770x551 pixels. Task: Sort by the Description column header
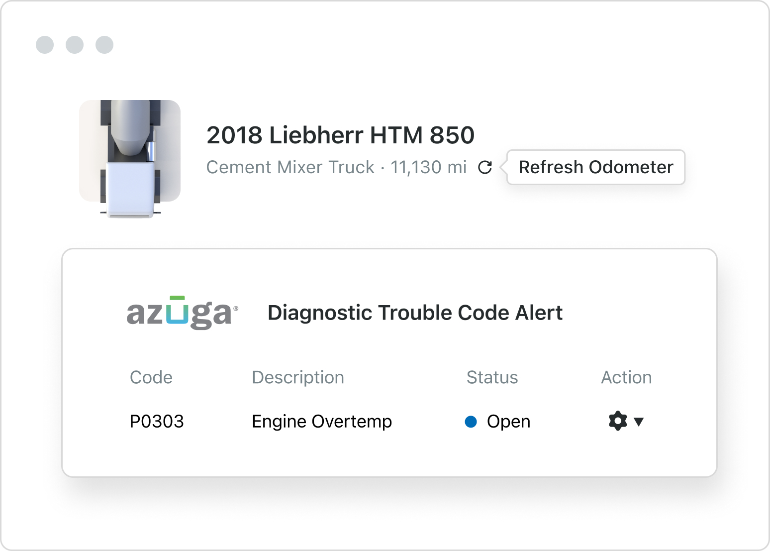click(297, 377)
